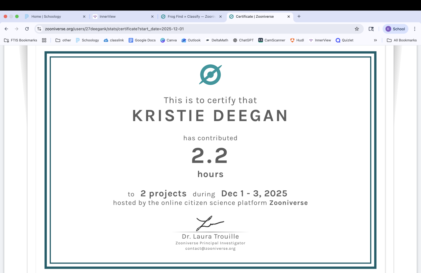Click the Dr. Laura Trouille name
The height and width of the screenshot is (273, 421).
(210, 237)
